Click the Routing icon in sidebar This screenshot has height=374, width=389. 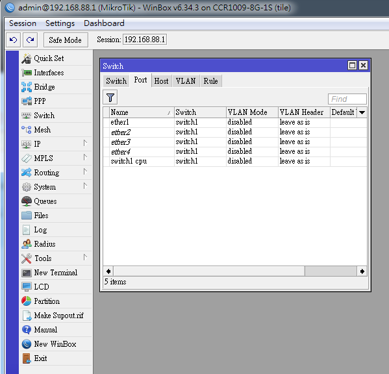pyautogui.click(x=26, y=173)
